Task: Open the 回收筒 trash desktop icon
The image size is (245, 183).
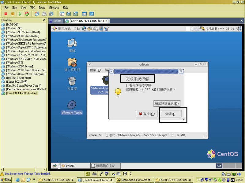Action: click(72, 84)
